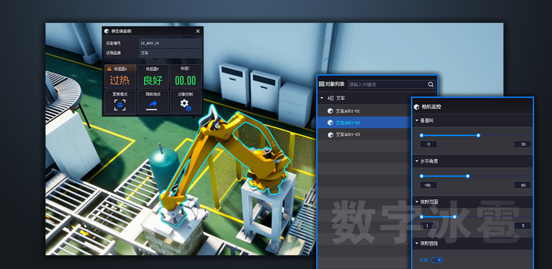This screenshot has width=552, height=269.
Task: Click the search magnifier in 对象列表
Action: 431,84
